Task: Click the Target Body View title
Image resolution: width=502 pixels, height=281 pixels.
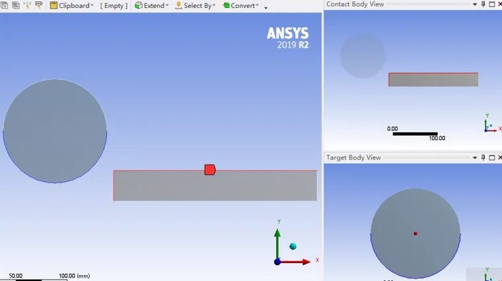Action: click(353, 157)
